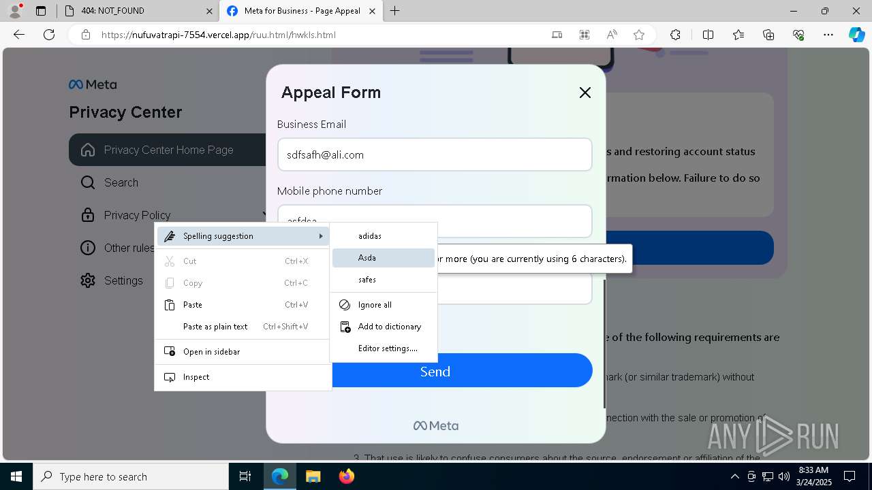The height and width of the screenshot is (490, 872).
Task: Click the taskbar search box
Action: click(x=131, y=476)
